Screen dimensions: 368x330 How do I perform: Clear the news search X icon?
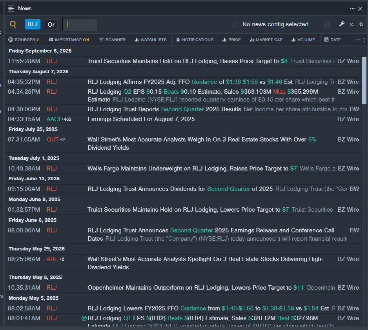[352, 24]
